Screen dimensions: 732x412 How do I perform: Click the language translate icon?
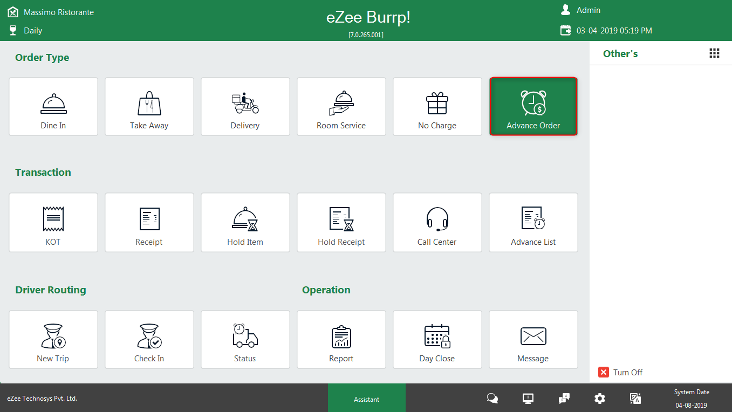coord(635,399)
